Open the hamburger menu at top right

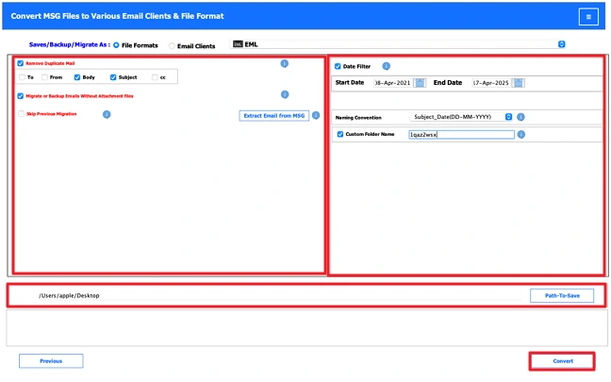click(x=587, y=16)
